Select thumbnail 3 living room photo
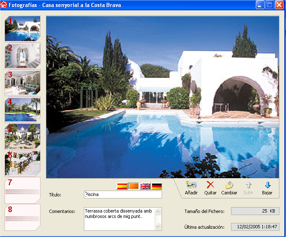 point(23,82)
